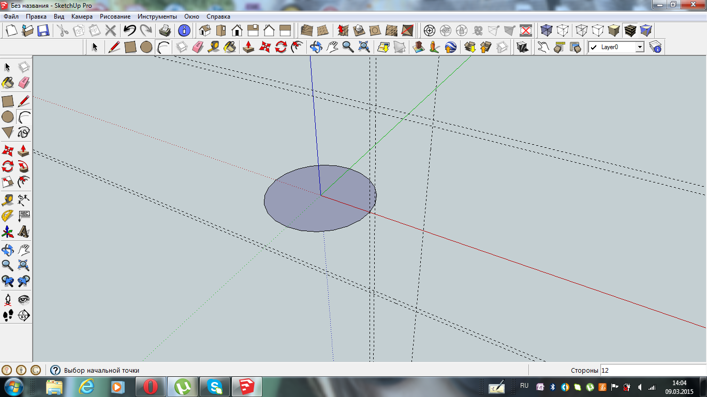Click the Print icon in top toolbar
Viewport: 707px width, 397px height.
coord(165,30)
